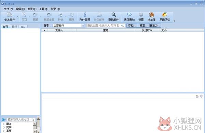The width and height of the screenshot is (205, 133).
Task: Select the 同事 group label
Action: 9,128
